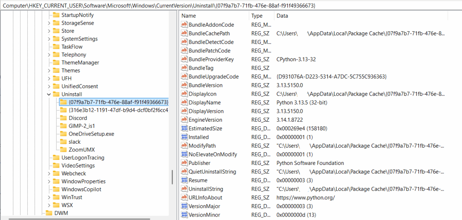Click the icon beside URLInfoAbout value
The image size is (462, 220).
(184, 198)
